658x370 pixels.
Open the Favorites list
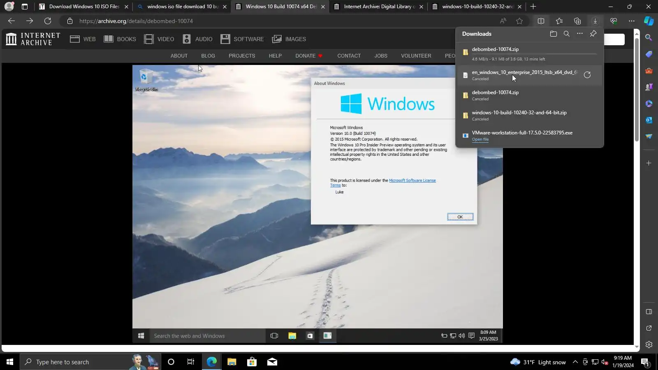tap(559, 21)
